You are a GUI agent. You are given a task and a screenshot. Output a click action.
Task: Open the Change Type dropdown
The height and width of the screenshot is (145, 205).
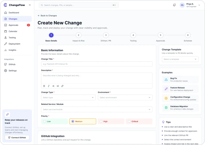tap(68, 97)
